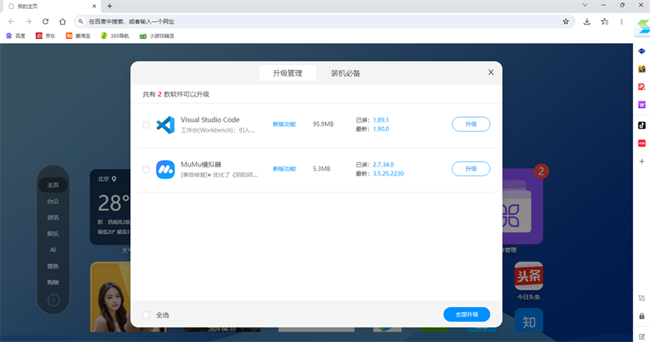Upgrade Visual Studio Code with 升级 button
This screenshot has width=650, height=342.
coord(471,124)
